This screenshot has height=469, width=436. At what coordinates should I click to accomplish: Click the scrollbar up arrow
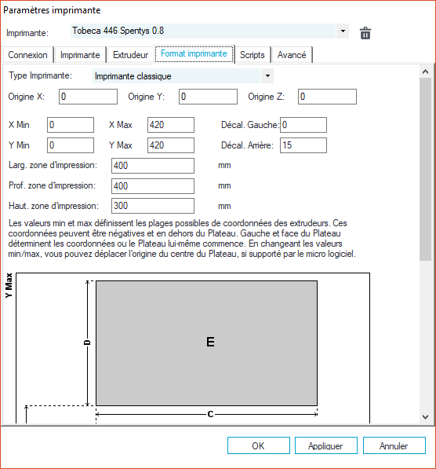click(x=425, y=71)
